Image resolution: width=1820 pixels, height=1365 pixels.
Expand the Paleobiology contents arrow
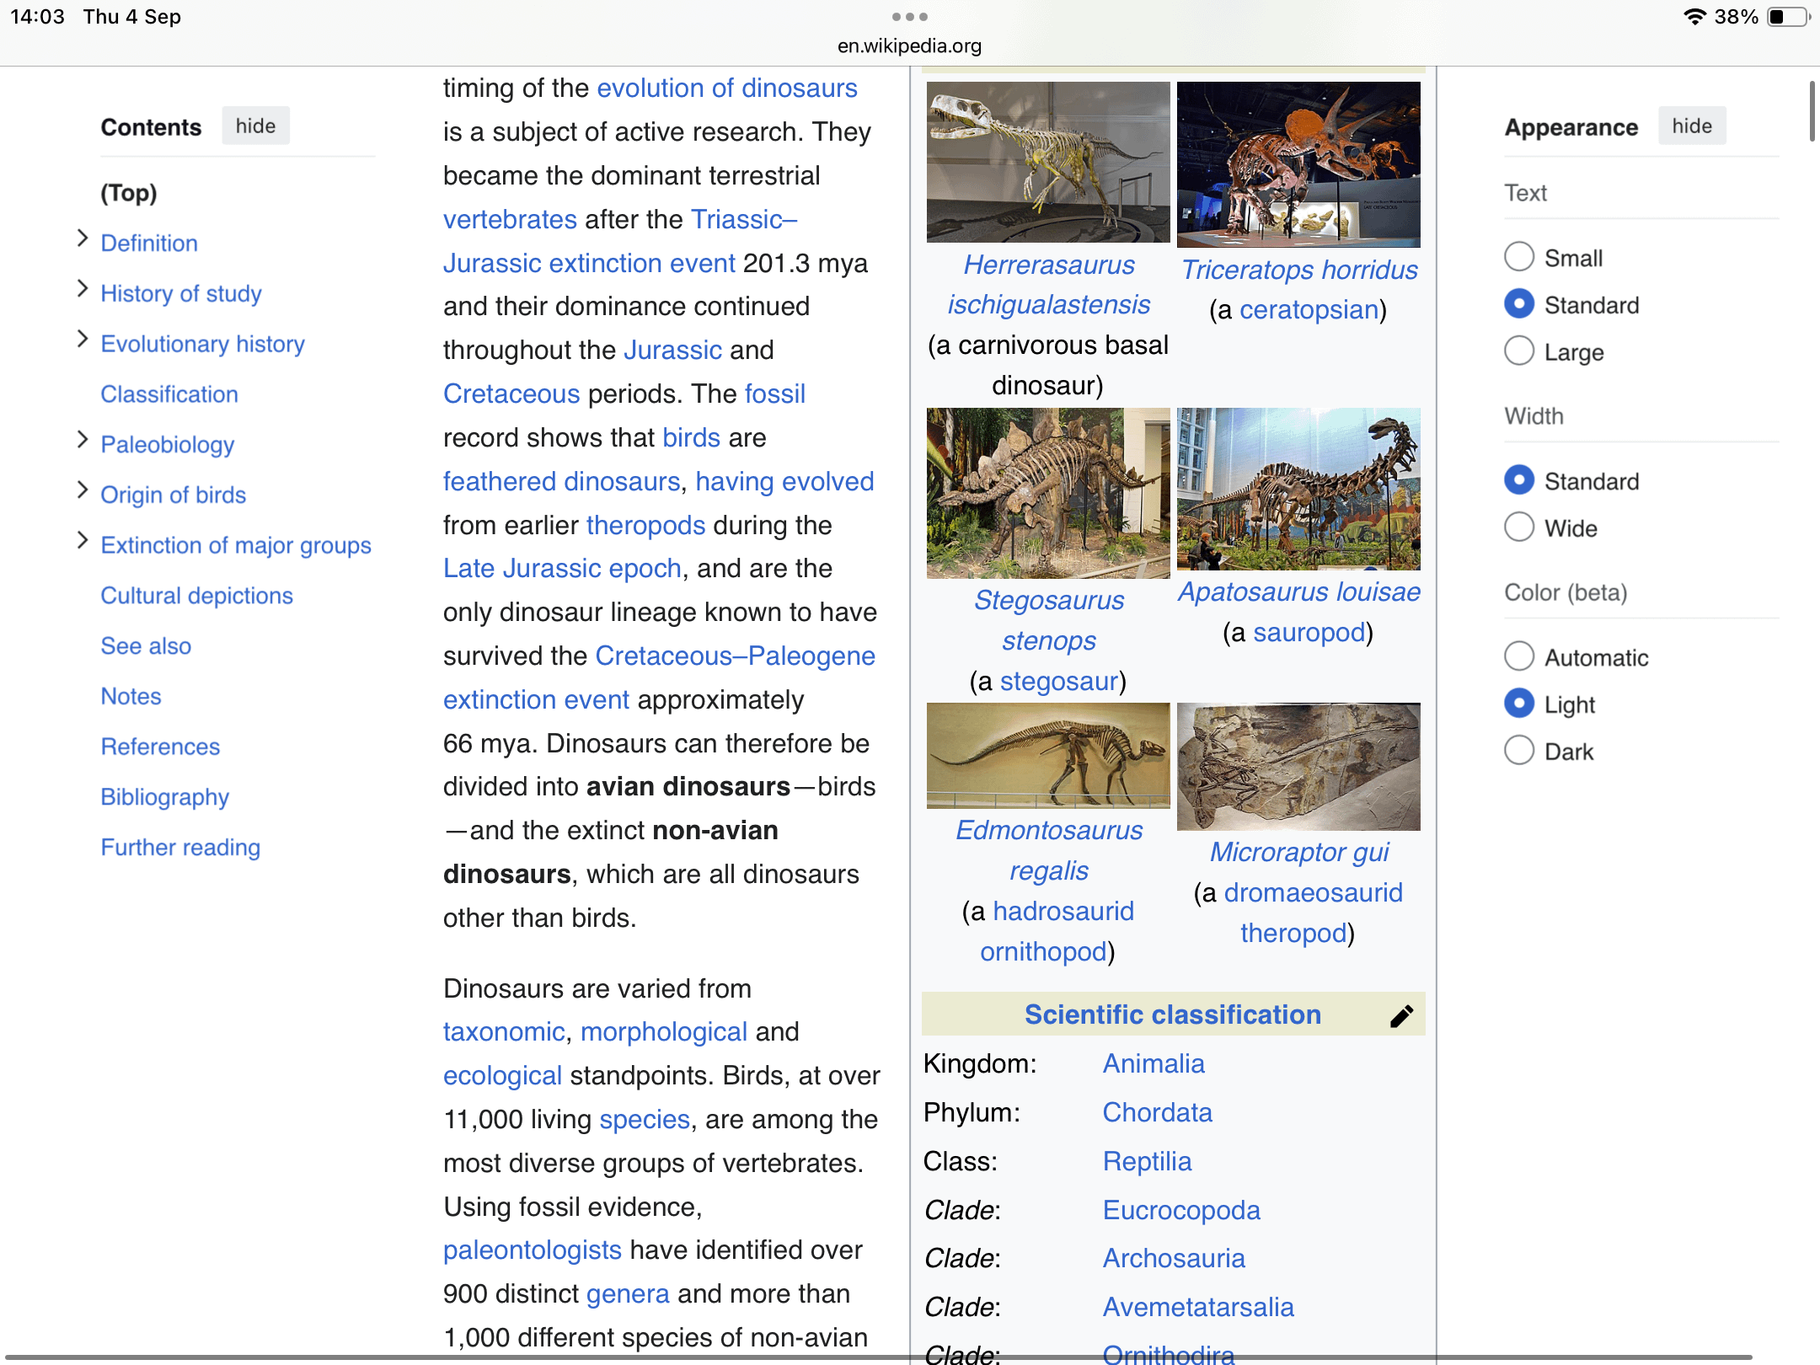click(x=82, y=440)
